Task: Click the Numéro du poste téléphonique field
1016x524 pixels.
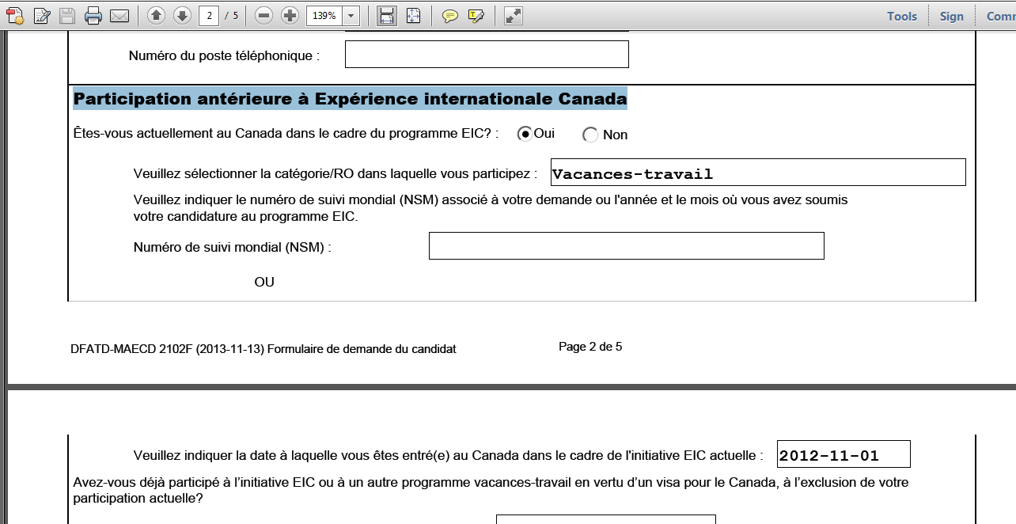Action: pos(487,55)
